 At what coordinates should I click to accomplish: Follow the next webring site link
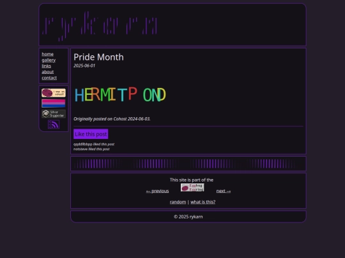pyautogui.click(x=224, y=191)
